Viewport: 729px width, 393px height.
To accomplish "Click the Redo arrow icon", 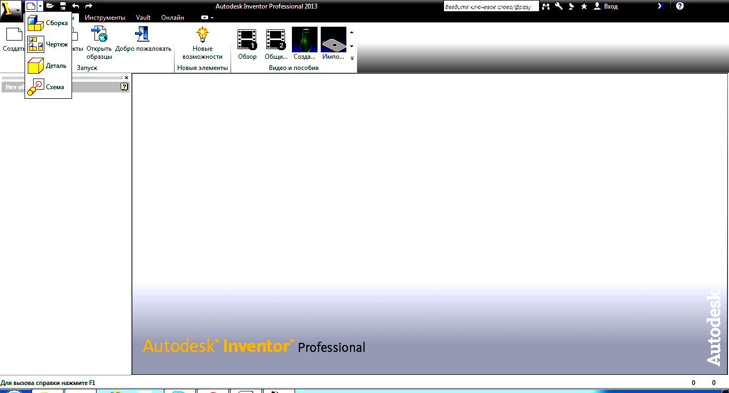I will point(89,6).
